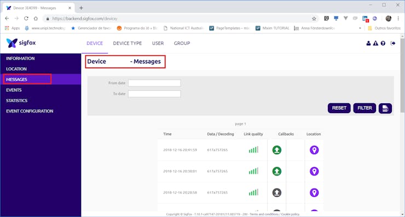The height and width of the screenshot is (217, 405).
Task: Expand hidden bookmarks with the chevron
Action: [x=360, y=28]
